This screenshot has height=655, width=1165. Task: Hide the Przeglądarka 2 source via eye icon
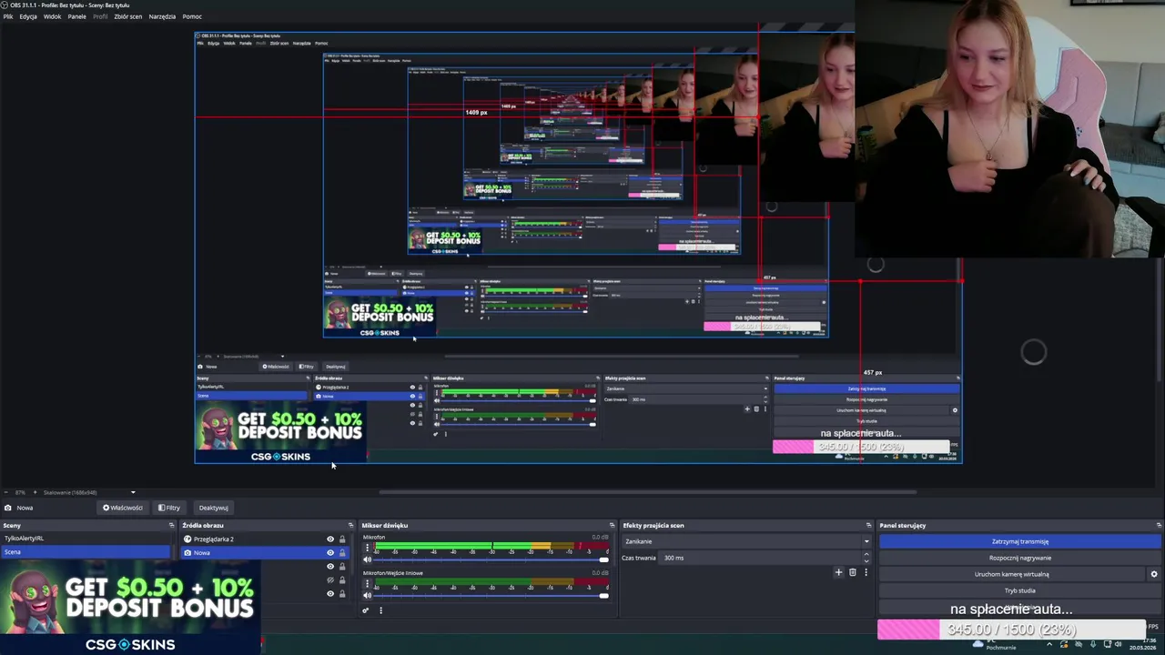click(x=330, y=539)
